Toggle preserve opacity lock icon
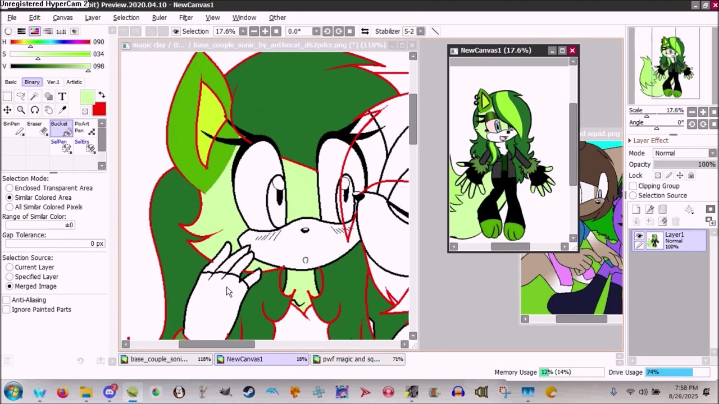 (658, 176)
